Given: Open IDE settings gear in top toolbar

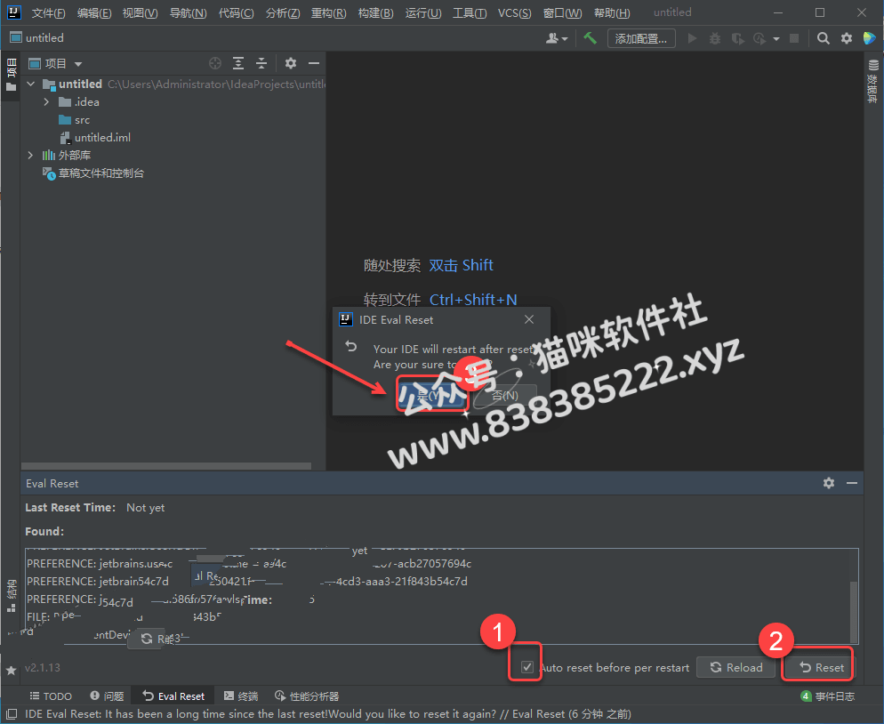Looking at the screenshot, I should tap(847, 37).
